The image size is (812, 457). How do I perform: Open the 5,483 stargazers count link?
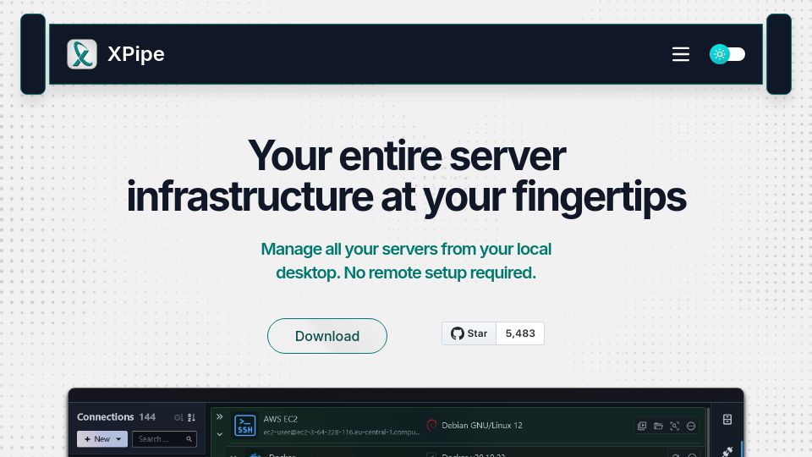point(520,333)
